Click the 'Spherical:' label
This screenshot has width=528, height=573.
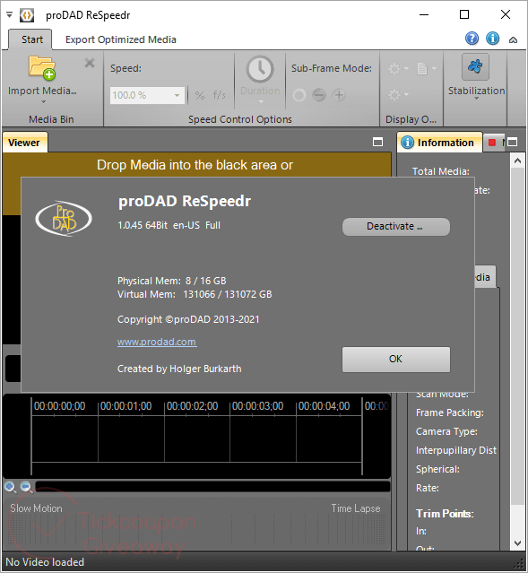[x=437, y=469]
